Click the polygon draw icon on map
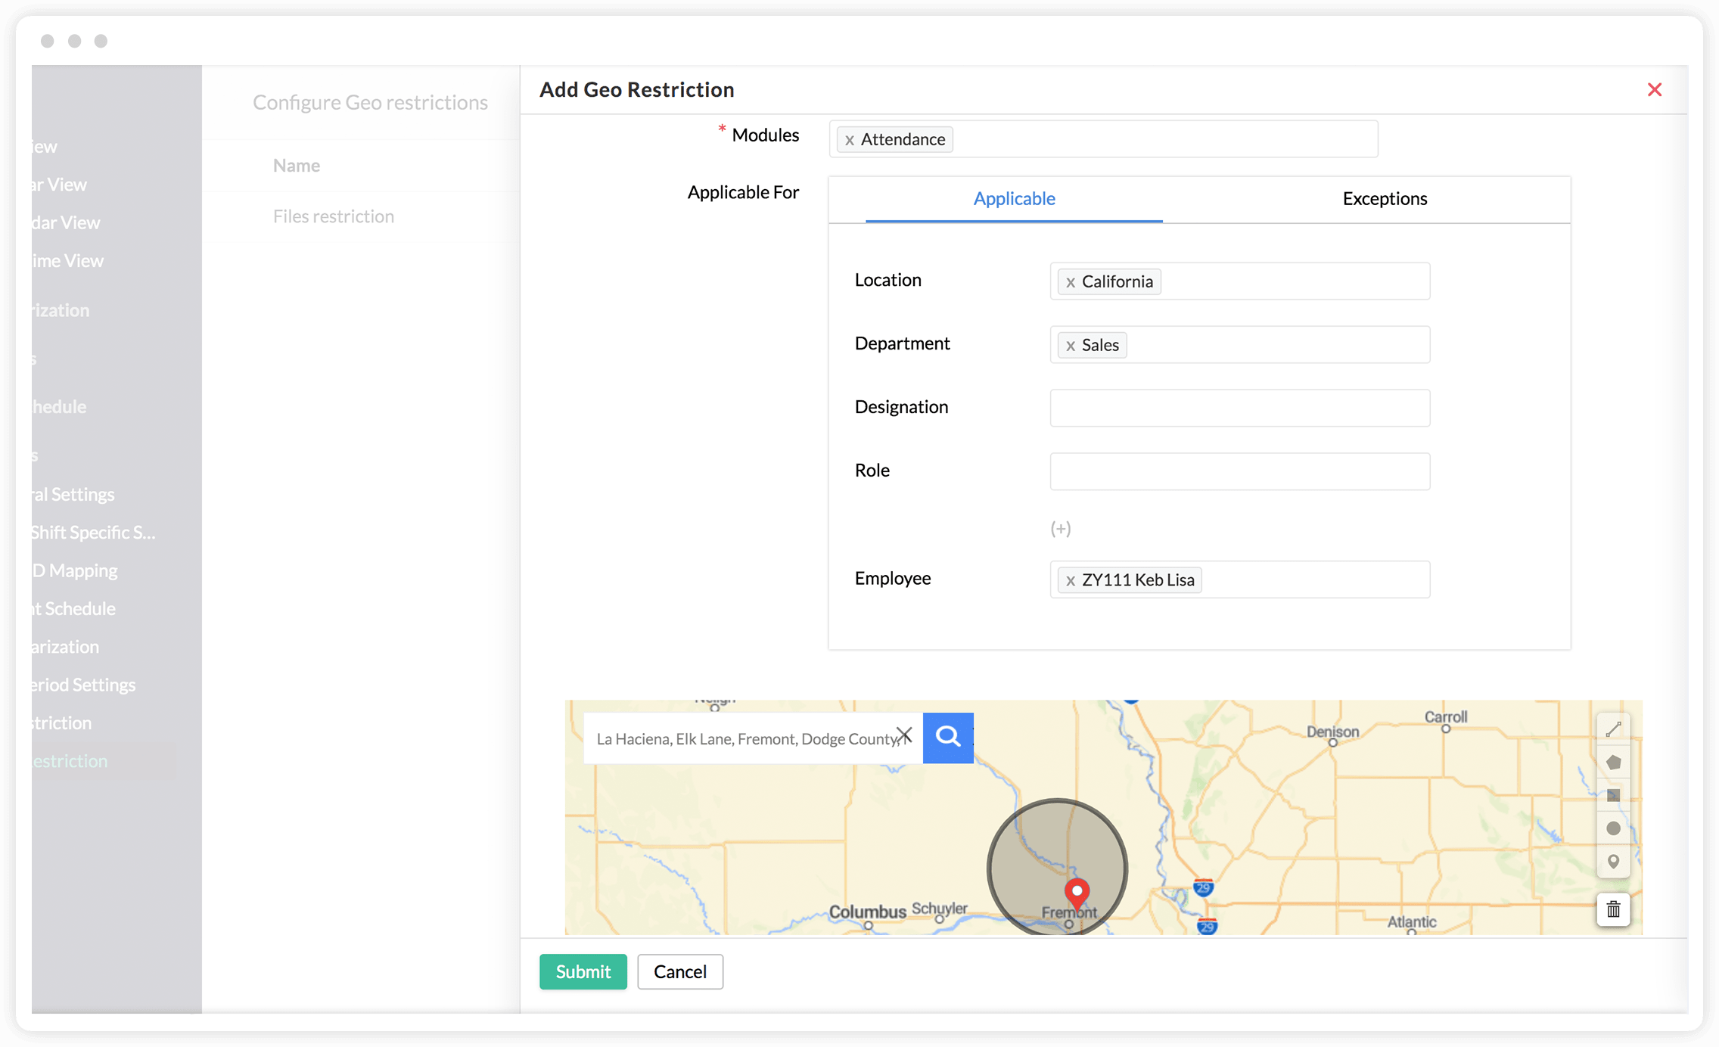 [1612, 761]
